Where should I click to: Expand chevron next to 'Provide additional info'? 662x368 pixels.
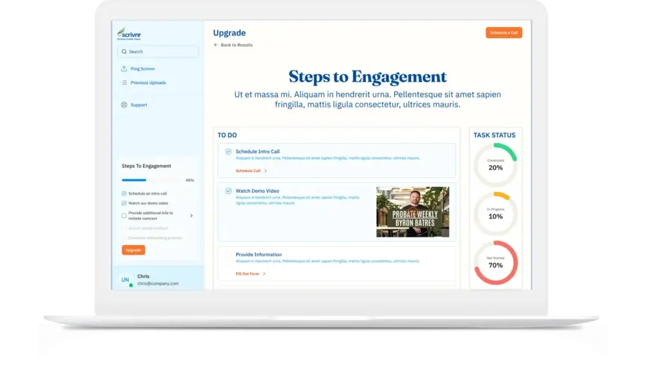191,215
